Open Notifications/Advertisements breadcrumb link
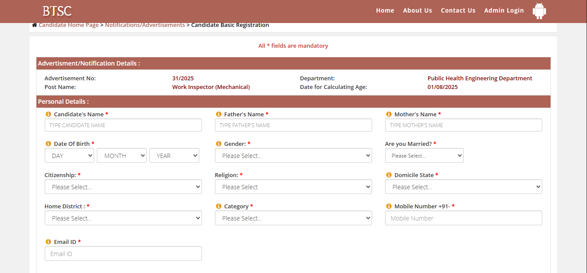The image size is (587, 273). [x=145, y=25]
